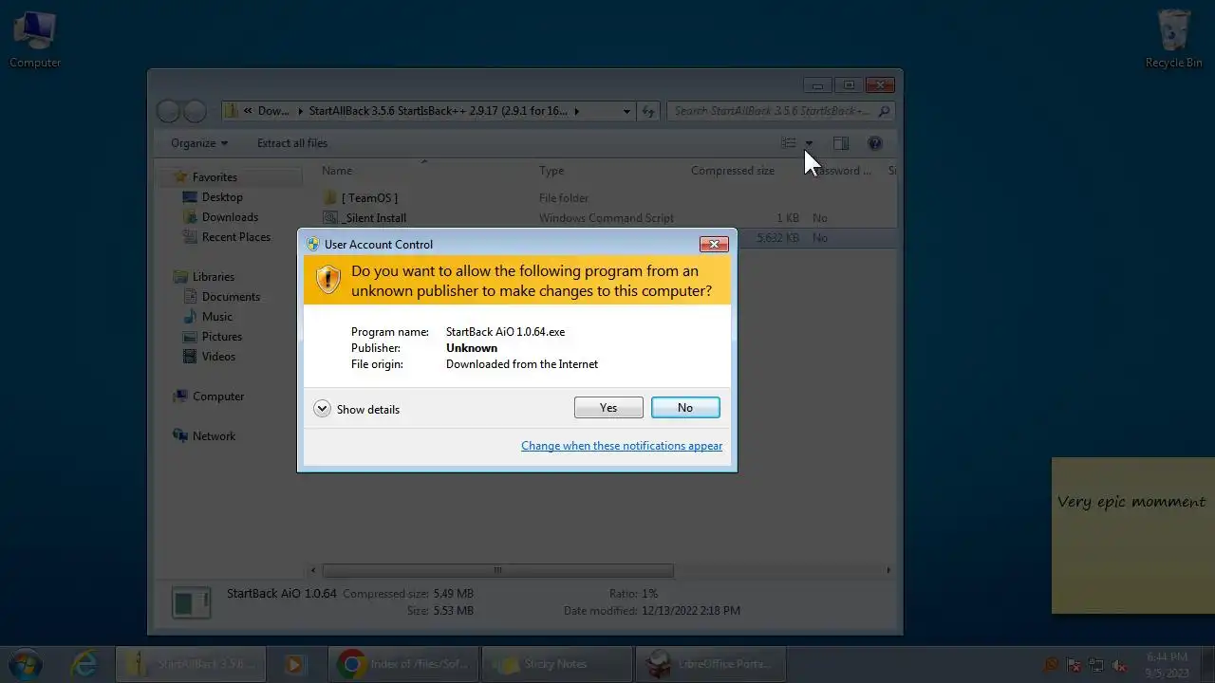Screen dimensions: 1215x683
Task: Click StartAllBack Explorer taskbar button
Action: click(191, 665)
